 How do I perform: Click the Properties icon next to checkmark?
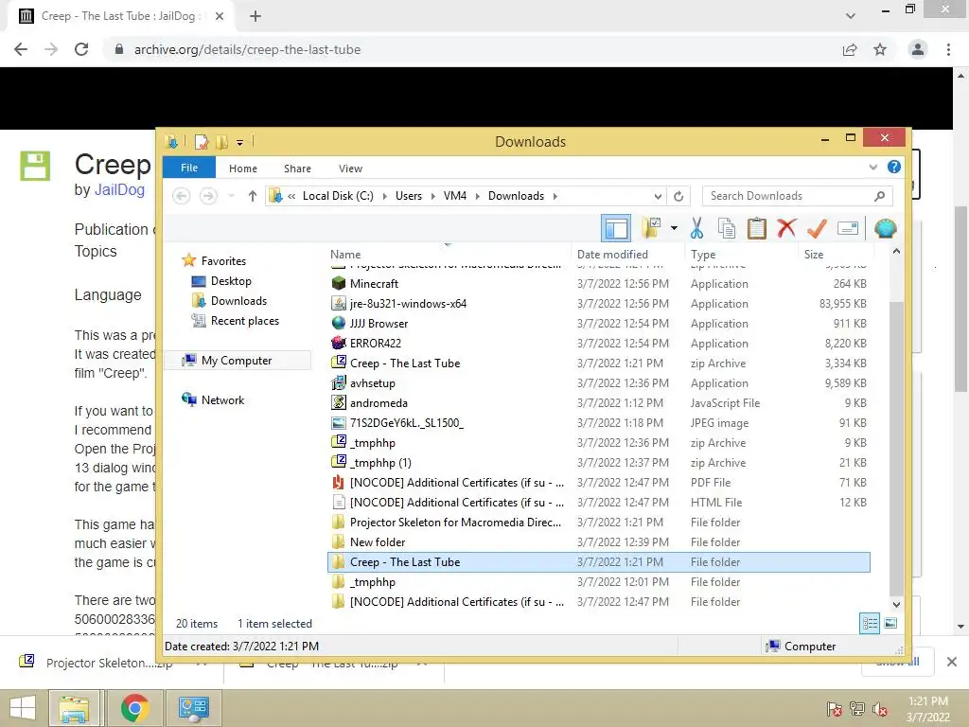(847, 229)
